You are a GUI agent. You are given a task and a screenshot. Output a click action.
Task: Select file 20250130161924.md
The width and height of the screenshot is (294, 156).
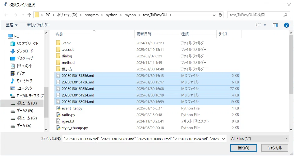147,95
